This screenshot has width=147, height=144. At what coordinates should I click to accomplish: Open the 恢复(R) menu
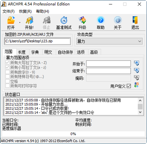pos(25,11)
